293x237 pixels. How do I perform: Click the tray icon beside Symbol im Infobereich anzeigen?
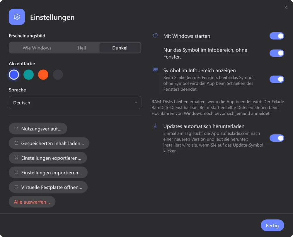[155, 70]
